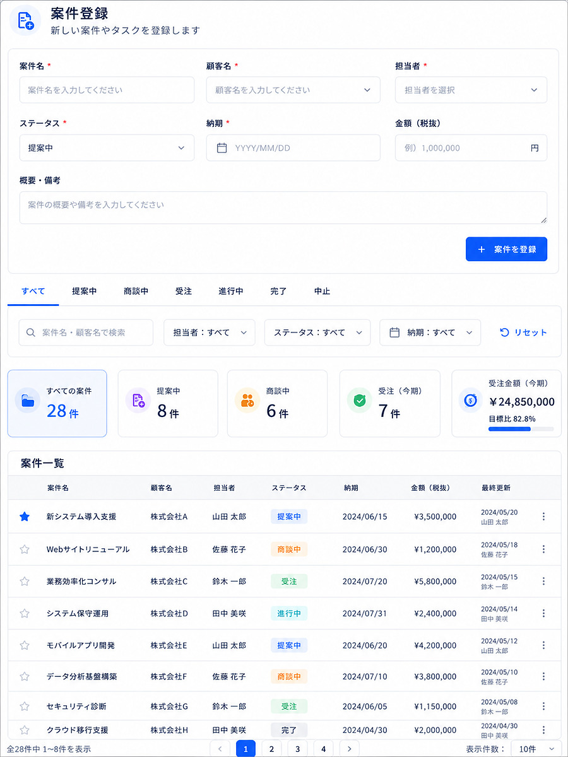
Task: Click shield check icon on 受注（今期） card
Action: (x=359, y=401)
